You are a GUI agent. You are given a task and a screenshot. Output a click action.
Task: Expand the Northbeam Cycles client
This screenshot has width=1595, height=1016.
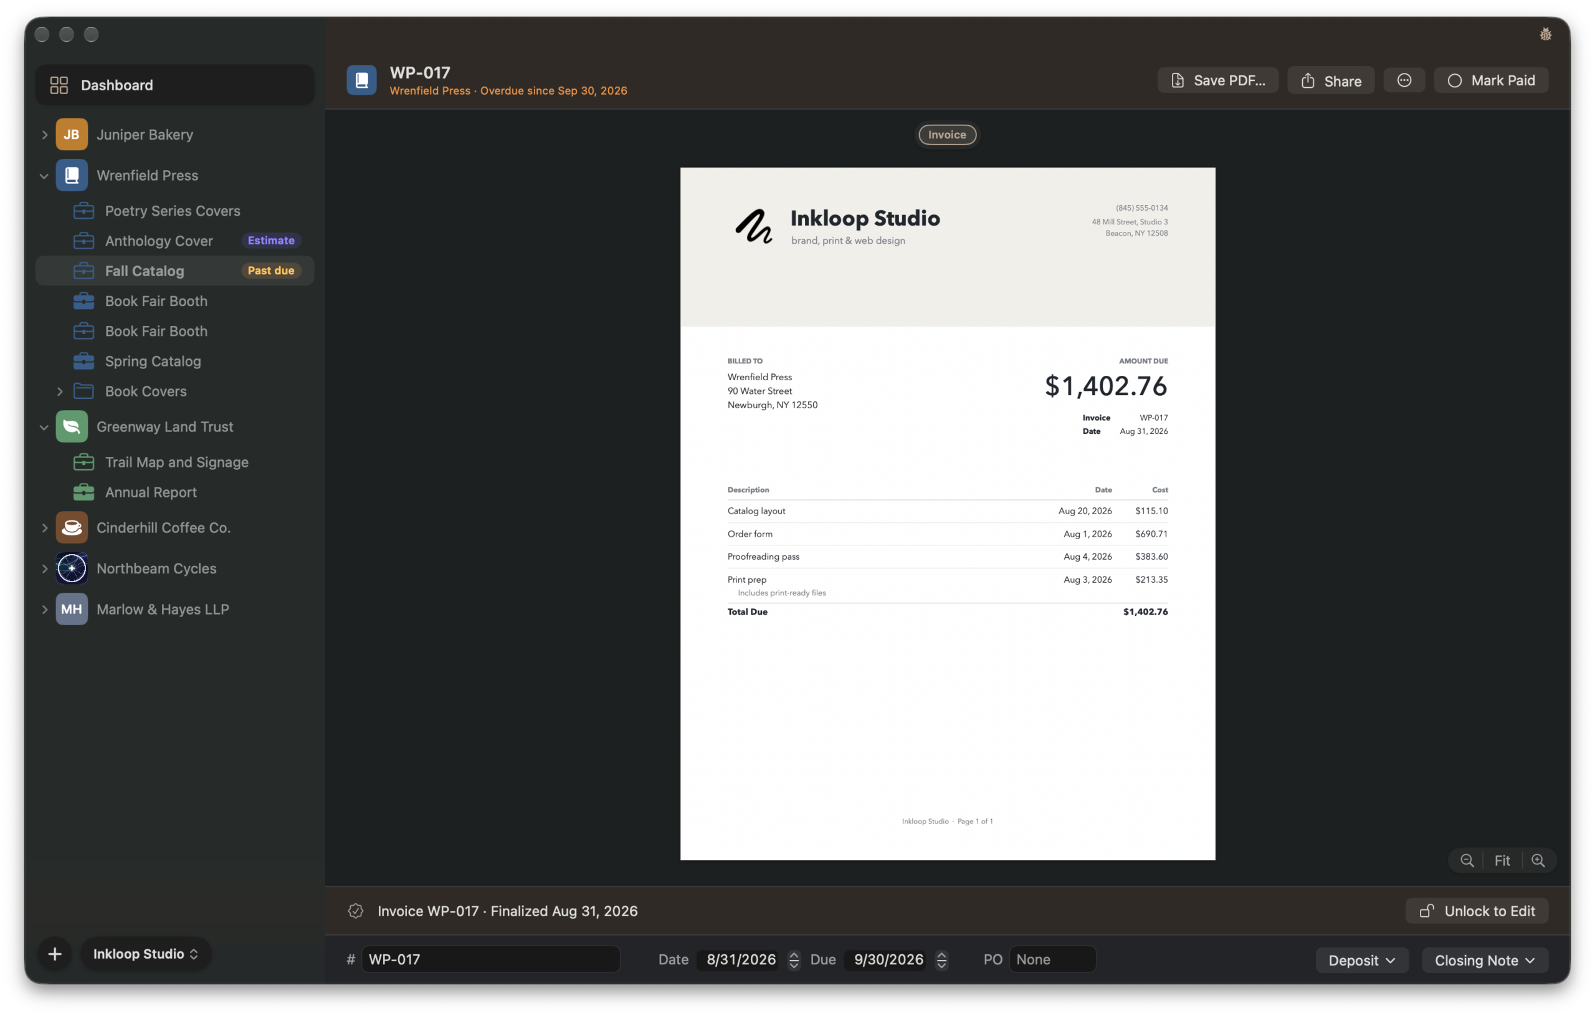click(44, 568)
